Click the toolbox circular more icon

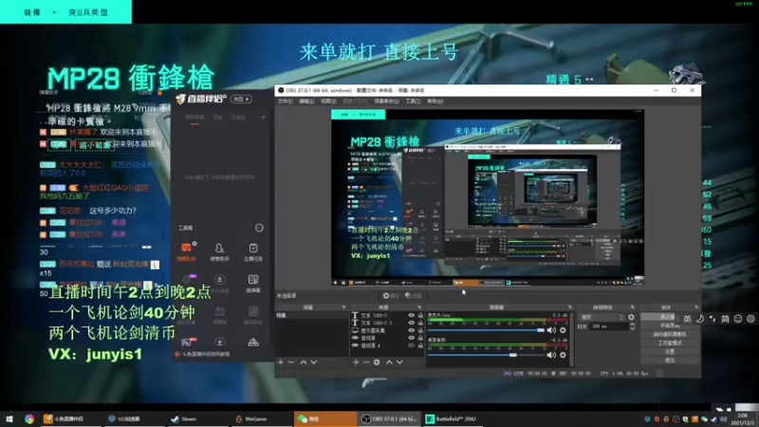(x=259, y=228)
